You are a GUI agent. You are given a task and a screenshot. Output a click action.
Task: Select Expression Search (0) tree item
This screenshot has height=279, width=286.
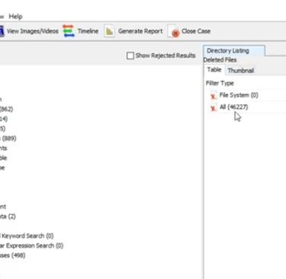[31, 245]
